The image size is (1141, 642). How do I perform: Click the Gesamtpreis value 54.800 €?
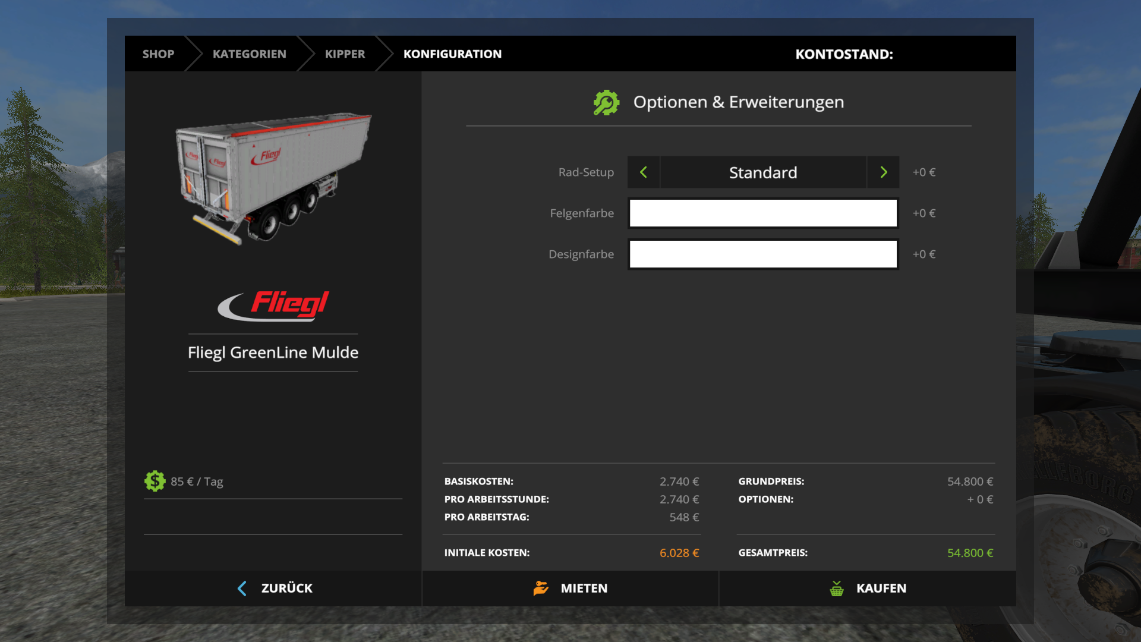tap(970, 553)
